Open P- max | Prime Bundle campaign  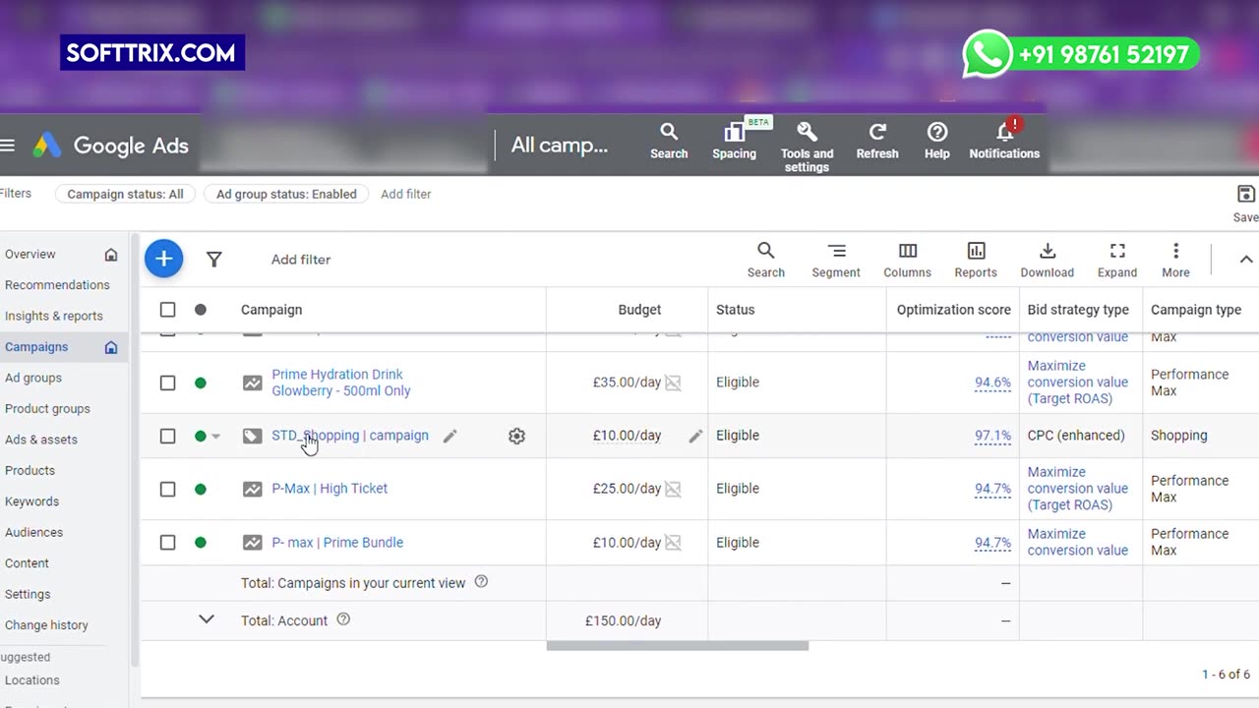pyautogui.click(x=337, y=542)
